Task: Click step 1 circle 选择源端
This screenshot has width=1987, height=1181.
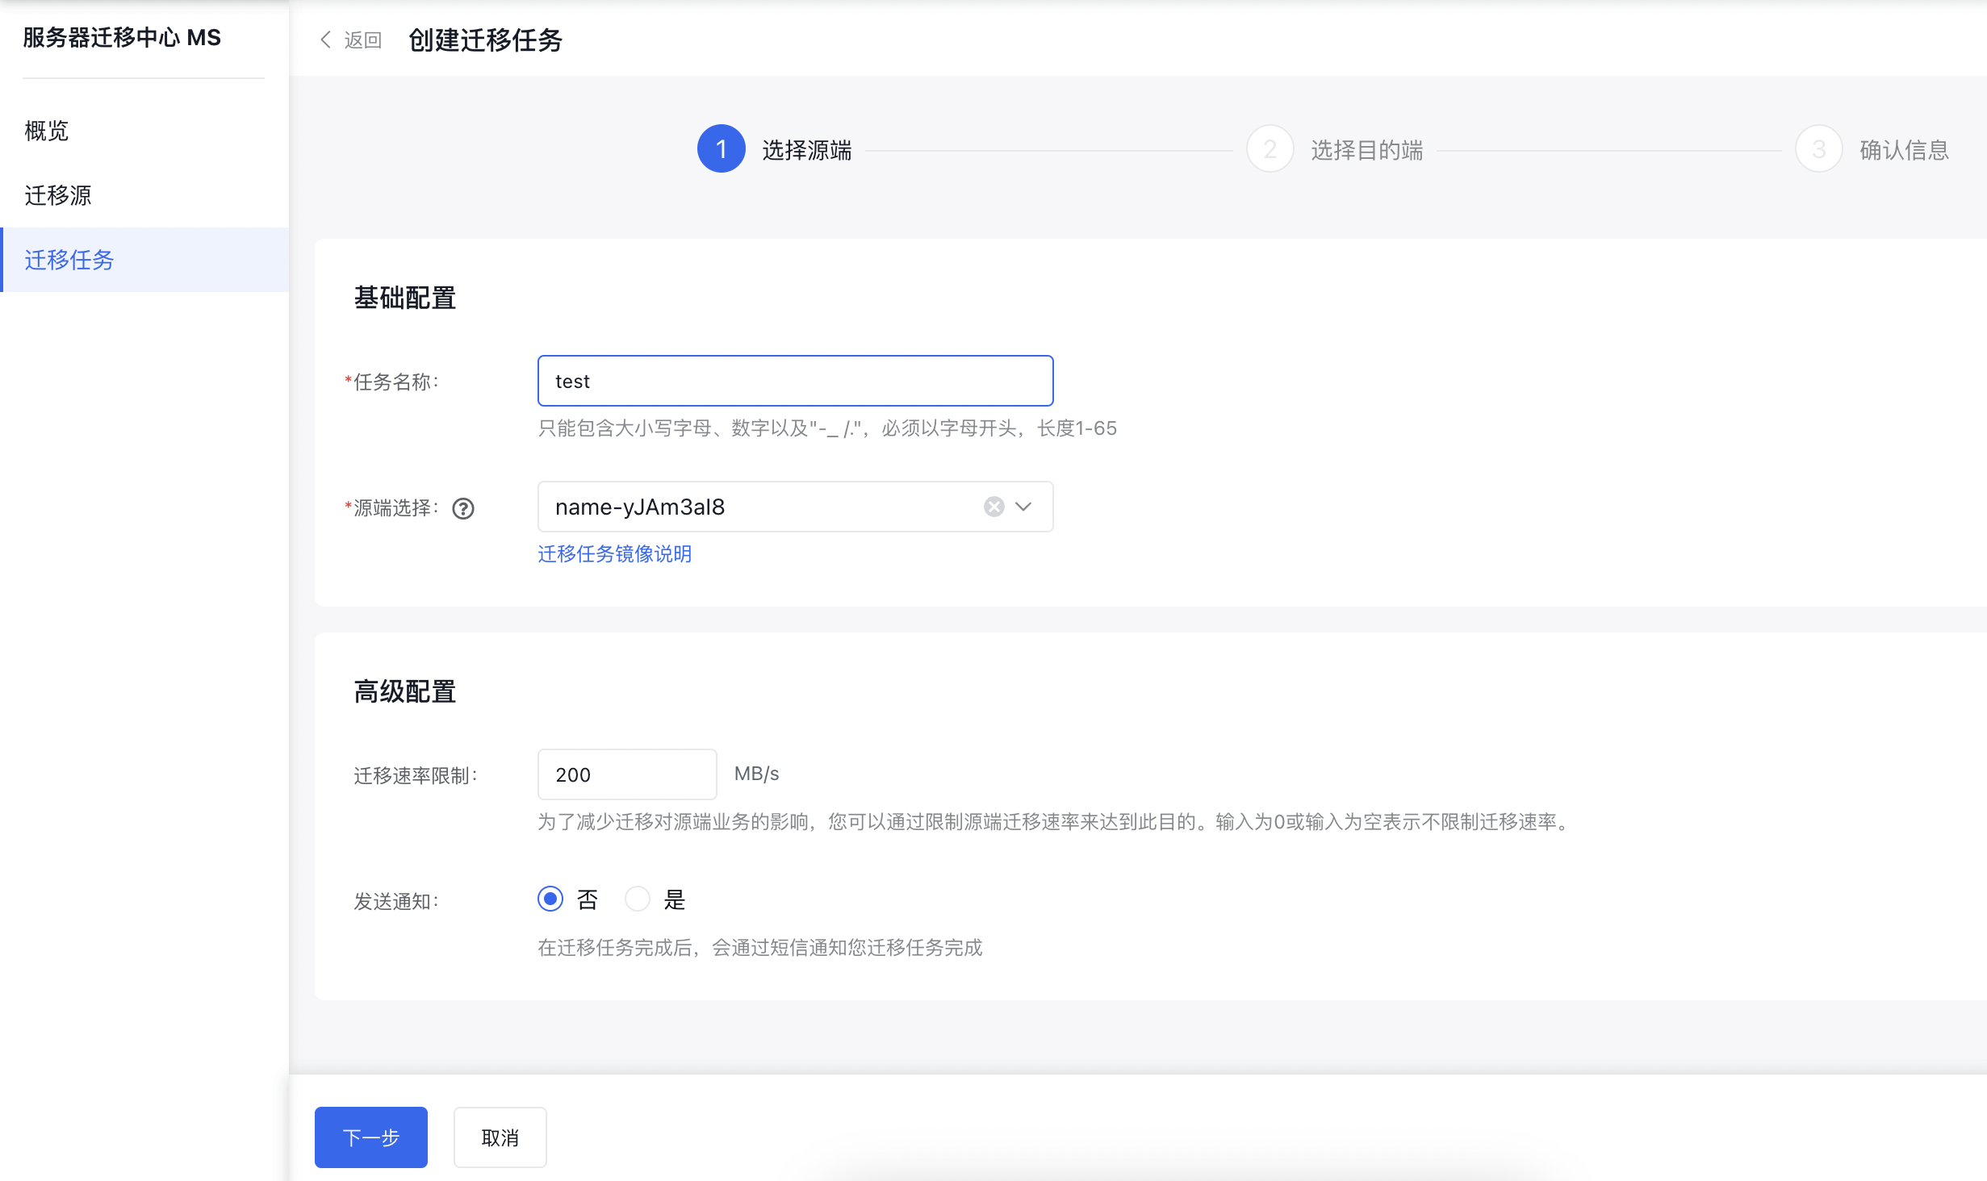Action: pyautogui.click(x=722, y=149)
